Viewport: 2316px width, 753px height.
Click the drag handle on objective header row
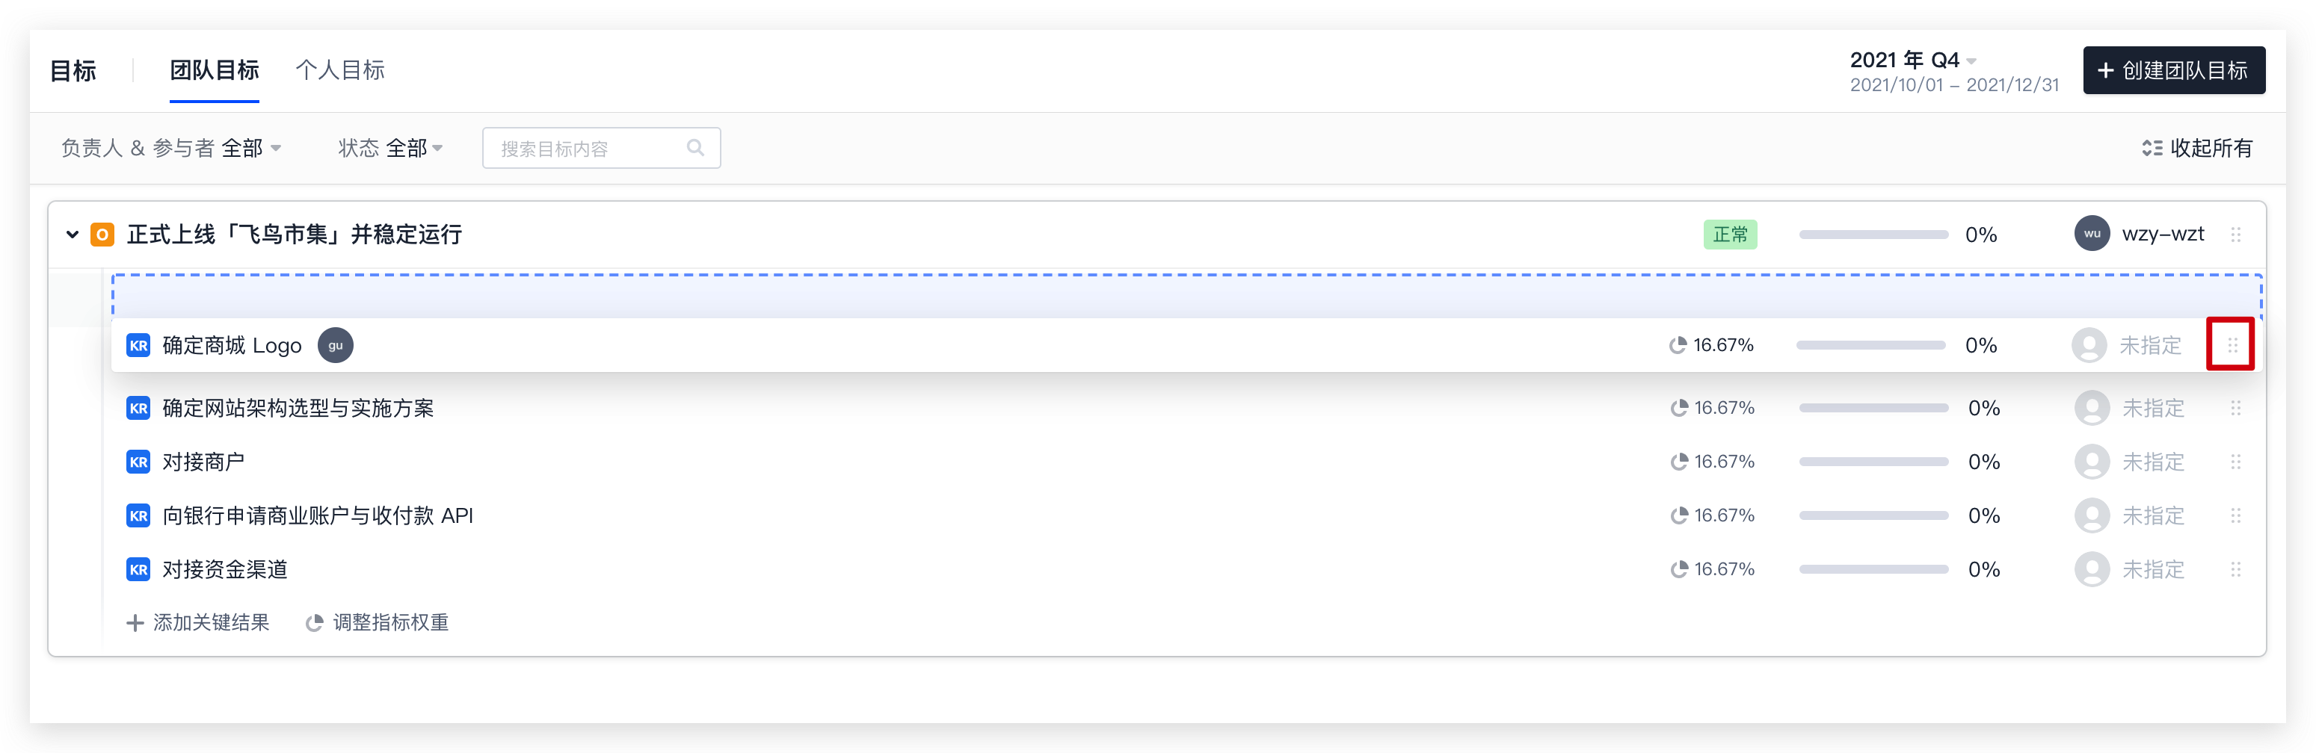[2235, 235]
